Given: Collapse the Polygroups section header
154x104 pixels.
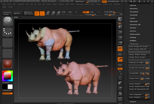Looking at the screenshot, I should tap(134, 44).
